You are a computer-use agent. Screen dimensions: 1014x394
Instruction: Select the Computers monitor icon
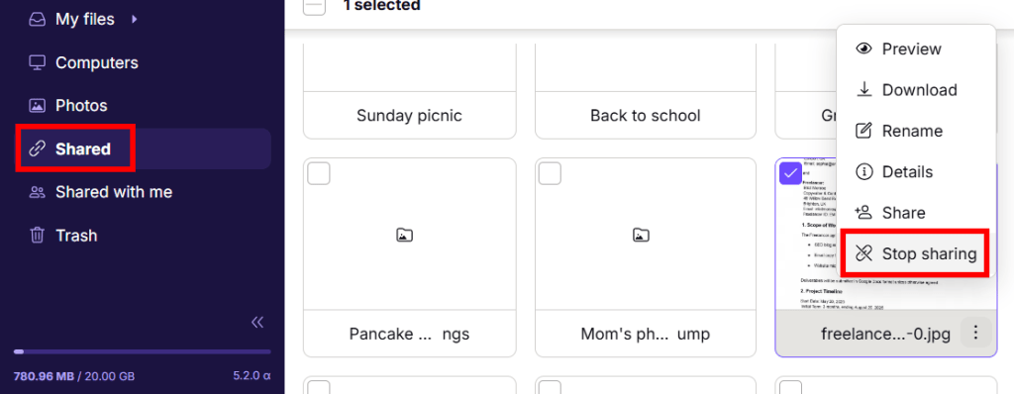tap(37, 62)
